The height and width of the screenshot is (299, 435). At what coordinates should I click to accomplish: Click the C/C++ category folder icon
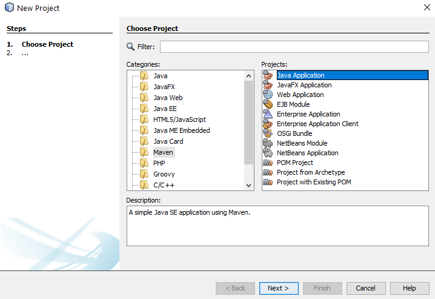click(x=144, y=185)
